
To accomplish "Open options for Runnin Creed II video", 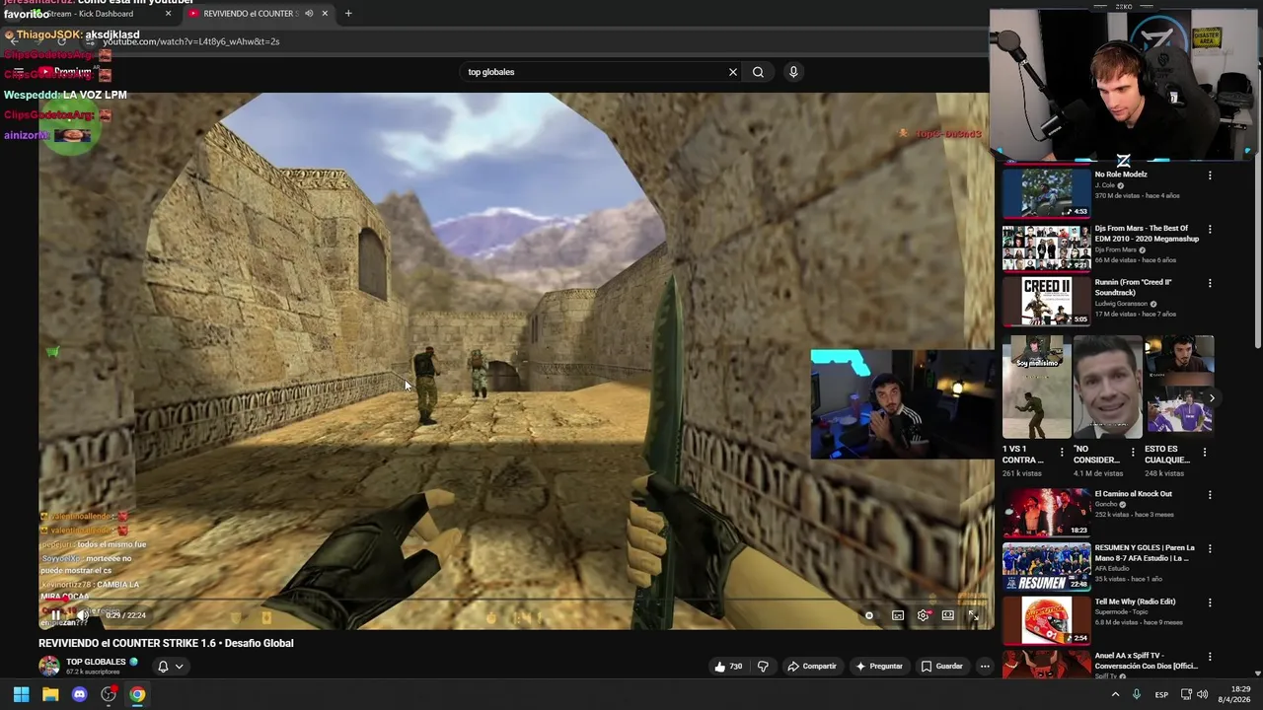I will click(1210, 284).
